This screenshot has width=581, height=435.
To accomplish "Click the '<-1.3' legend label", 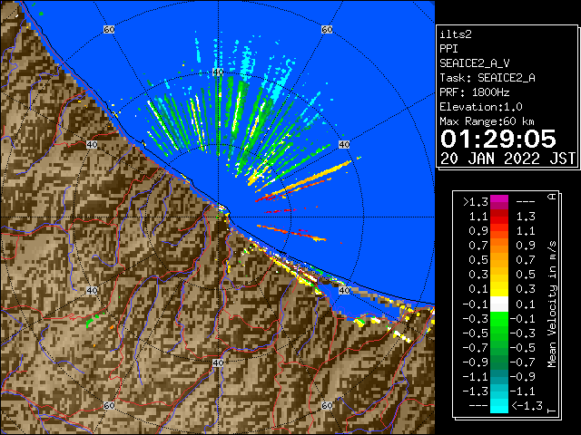I will 527,405.
